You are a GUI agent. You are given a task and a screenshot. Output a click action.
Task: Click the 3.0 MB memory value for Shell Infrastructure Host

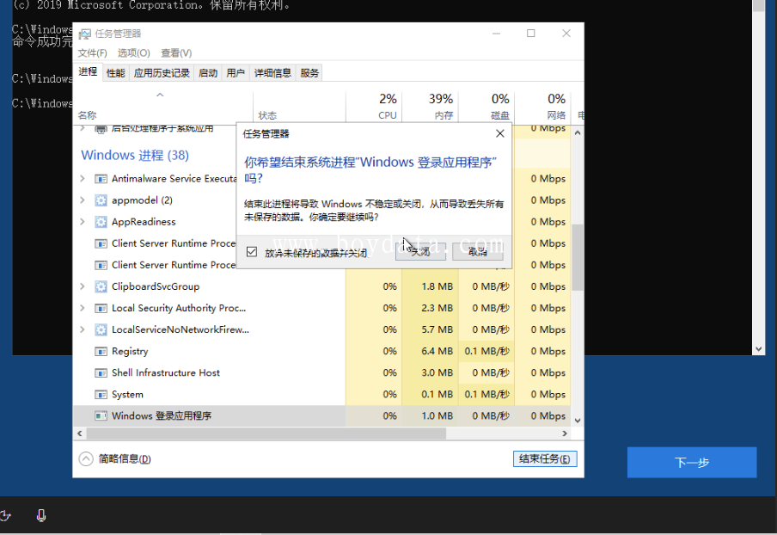click(x=437, y=372)
